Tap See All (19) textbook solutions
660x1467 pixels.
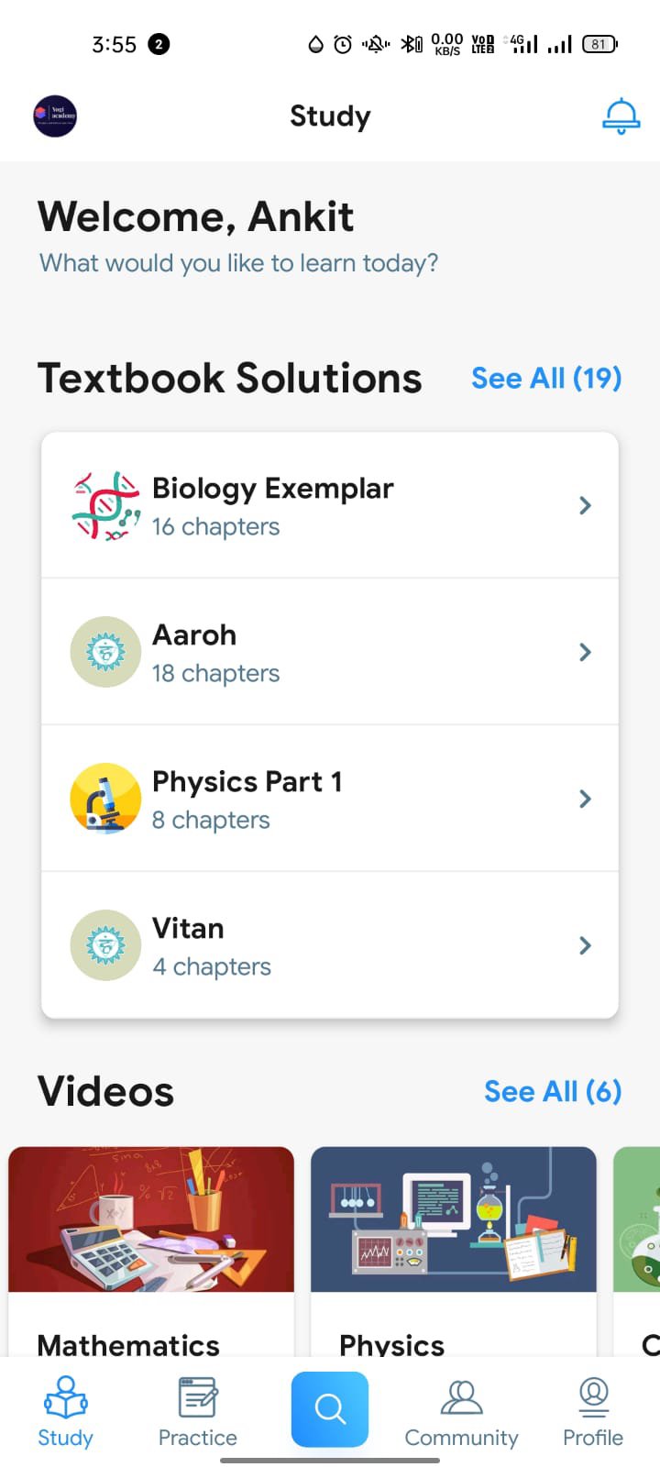tap(546, 378)
